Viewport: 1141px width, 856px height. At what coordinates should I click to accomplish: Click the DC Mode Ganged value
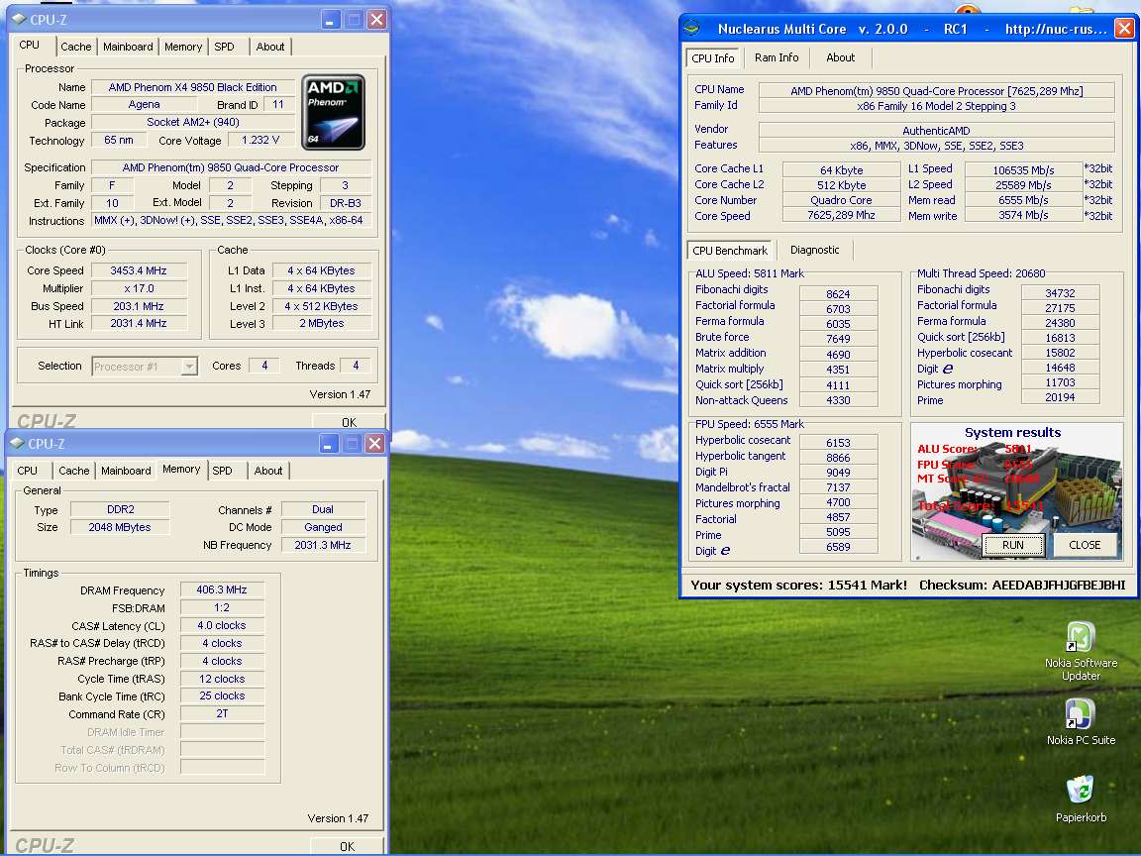(323, 527)
